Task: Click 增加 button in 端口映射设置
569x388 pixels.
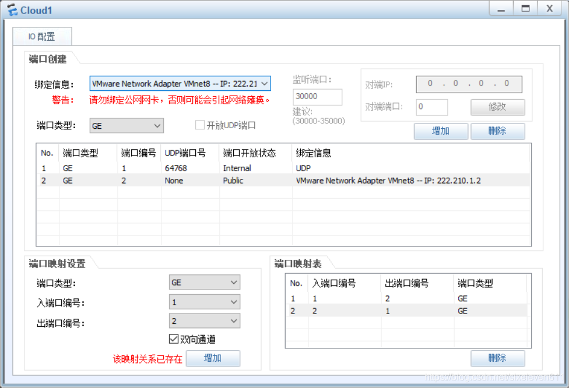Action: click(x=213, y=358)
